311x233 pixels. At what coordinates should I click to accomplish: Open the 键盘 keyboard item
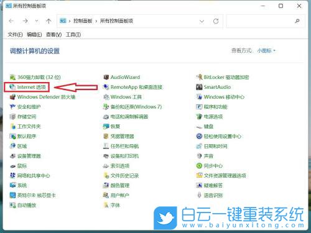pyautogui.click(x=205, y=126)
